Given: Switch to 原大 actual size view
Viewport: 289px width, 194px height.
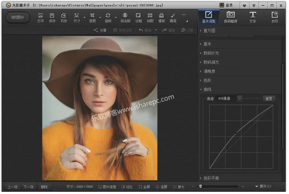Looking at the screenshot, I should (178, 187).
